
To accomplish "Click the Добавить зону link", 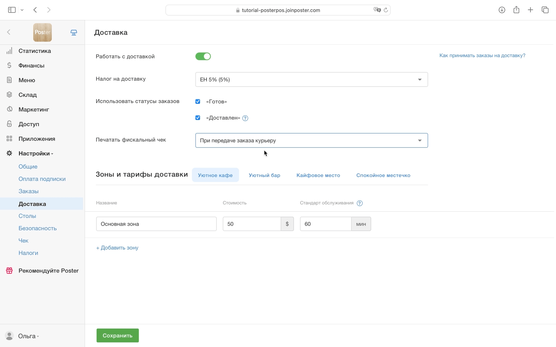I will (117, 248).
